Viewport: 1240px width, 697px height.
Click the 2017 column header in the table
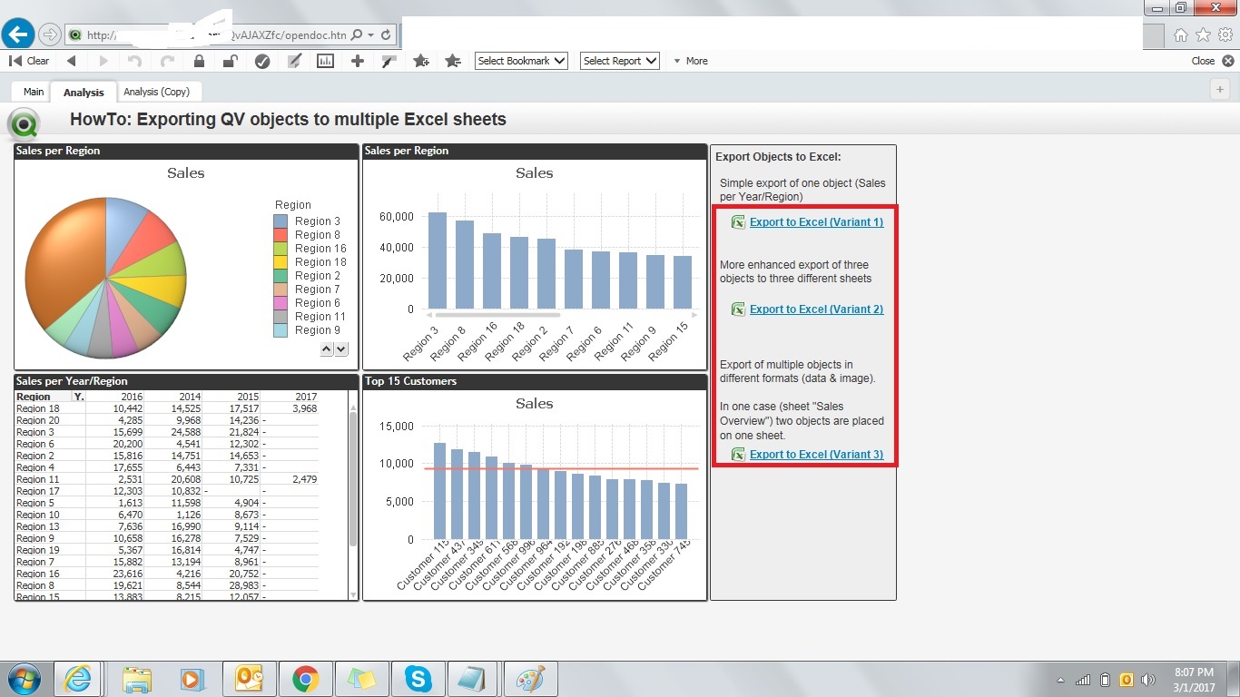click(x=305, y=397)
